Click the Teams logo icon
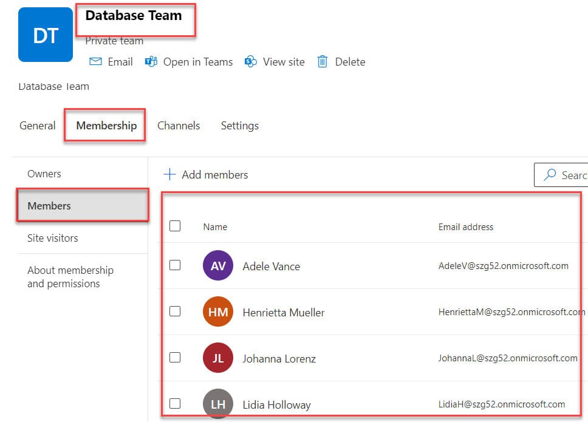Image resolution: width=588 pixels, height=422 pixels. click(x=151, y=61)
